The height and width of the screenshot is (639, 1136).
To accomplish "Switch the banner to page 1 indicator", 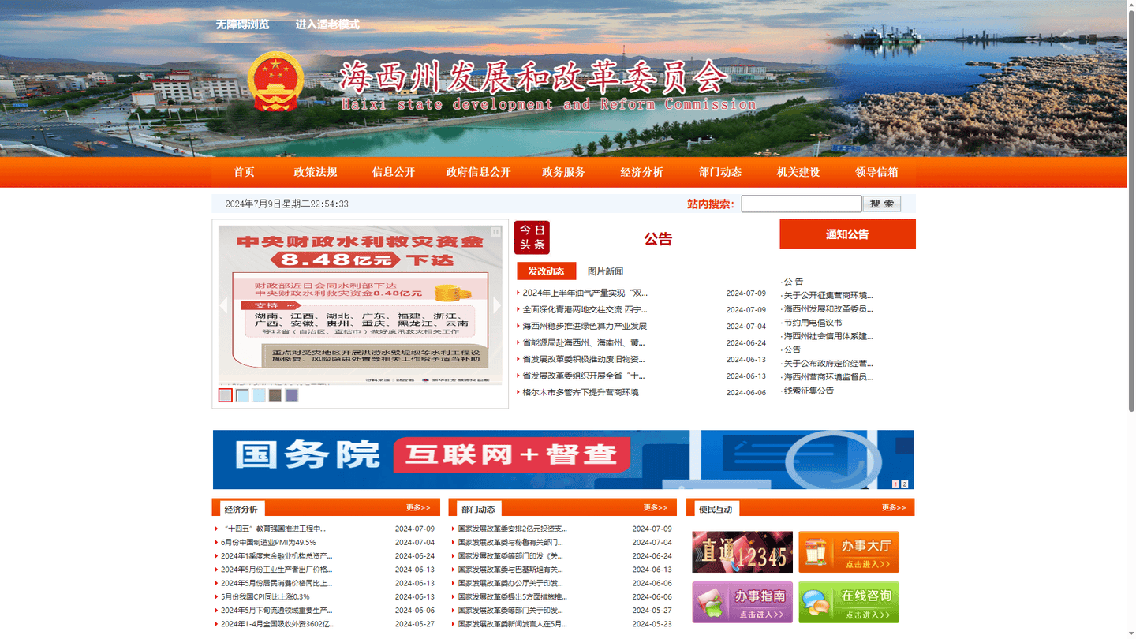I will 896,484.
